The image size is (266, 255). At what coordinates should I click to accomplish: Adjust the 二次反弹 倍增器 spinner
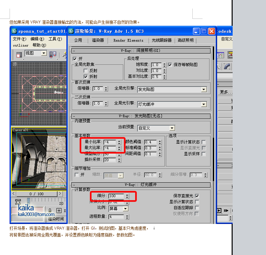pos(106,104)
